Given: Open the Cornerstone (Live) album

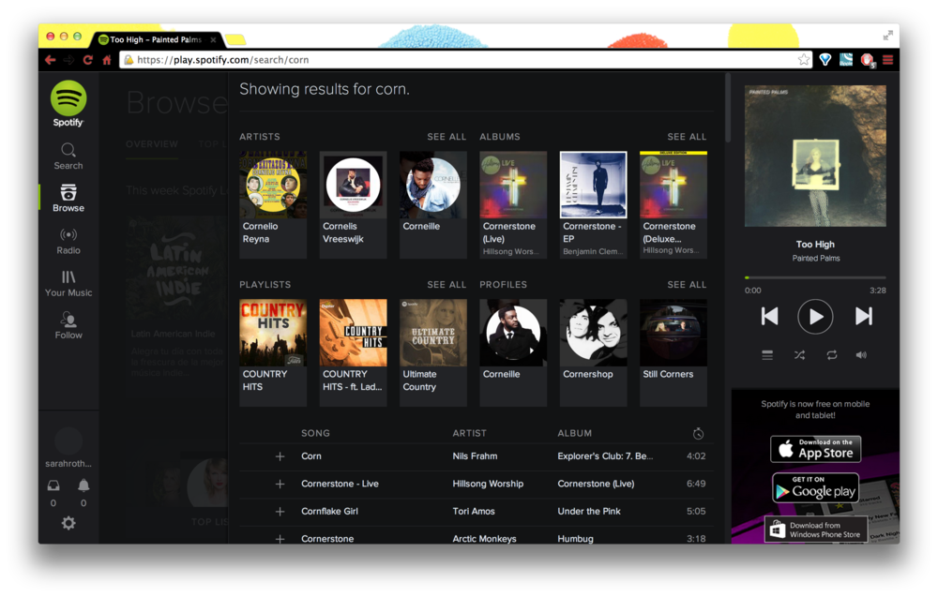Looking at the screenshot, I should point(513,204).
